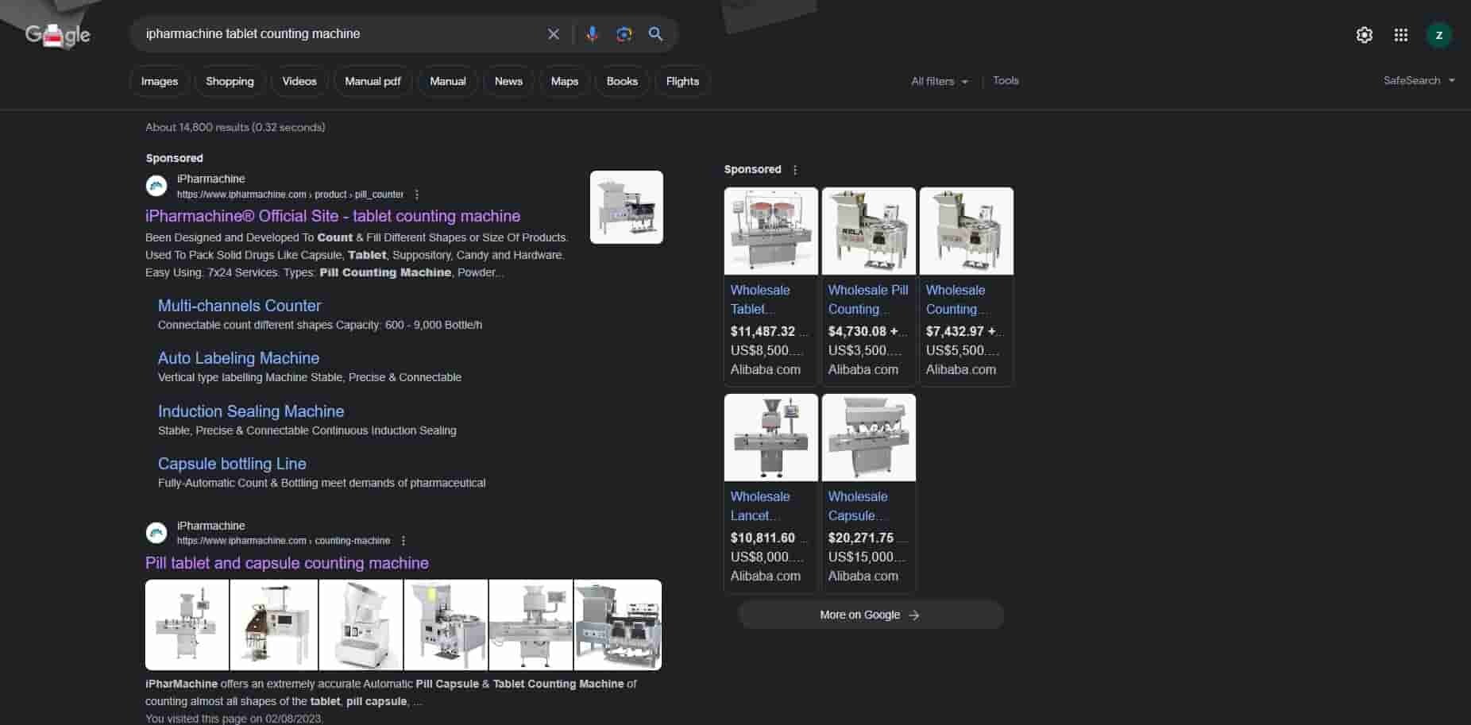This screenshot has height=725, width=1471.
Task: Switch to the Flights tab
Action: click(x=682, y=81)
